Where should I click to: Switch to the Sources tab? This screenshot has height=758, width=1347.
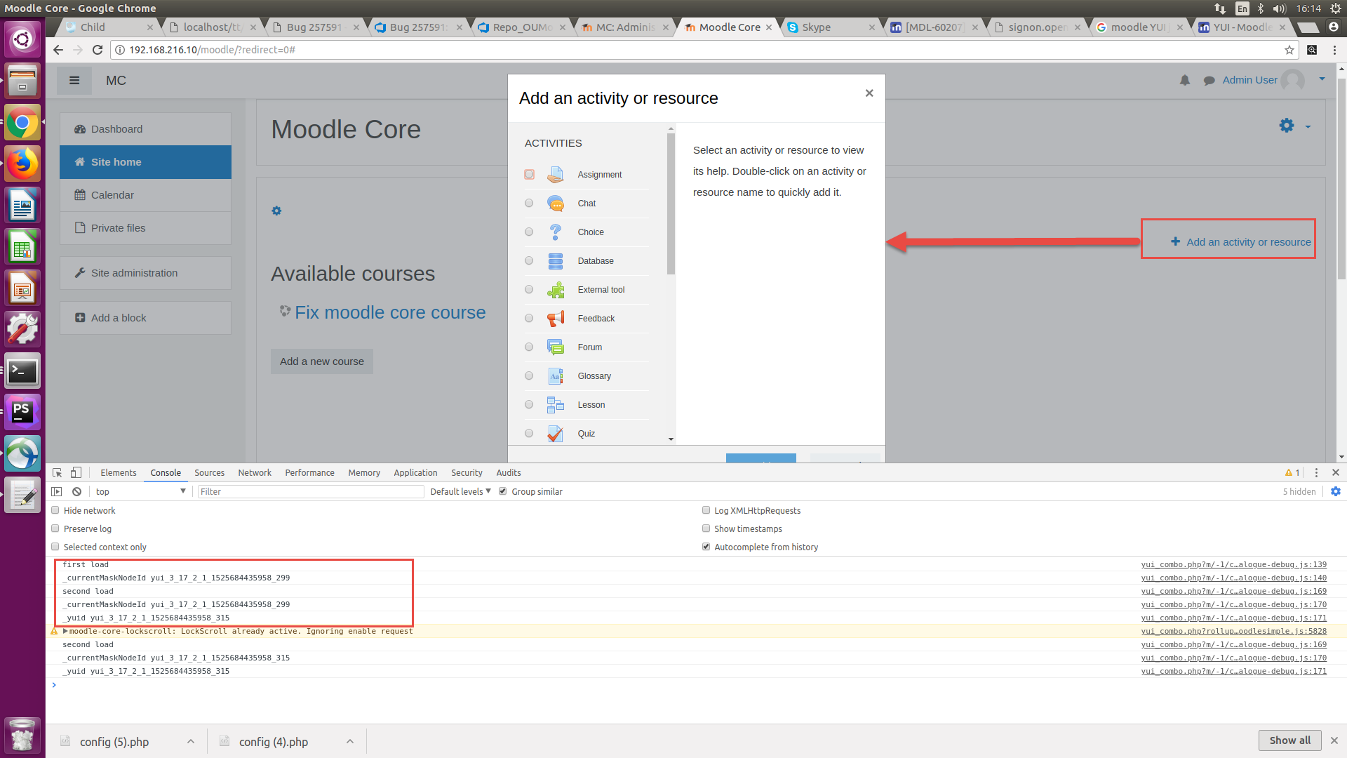pos(209,473)
